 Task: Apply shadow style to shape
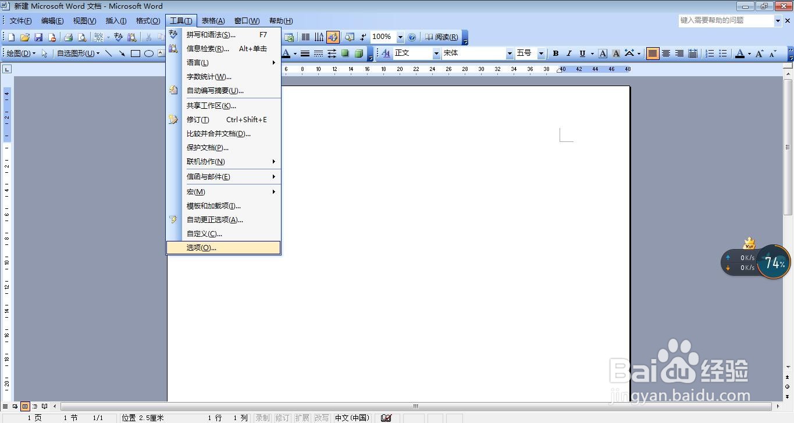coord(345,54)
